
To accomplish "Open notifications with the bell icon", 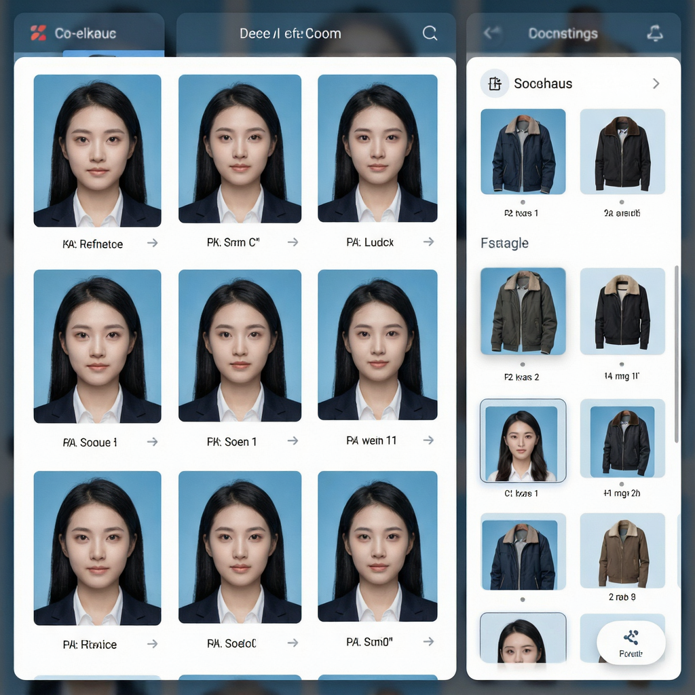I will (655, 33).
